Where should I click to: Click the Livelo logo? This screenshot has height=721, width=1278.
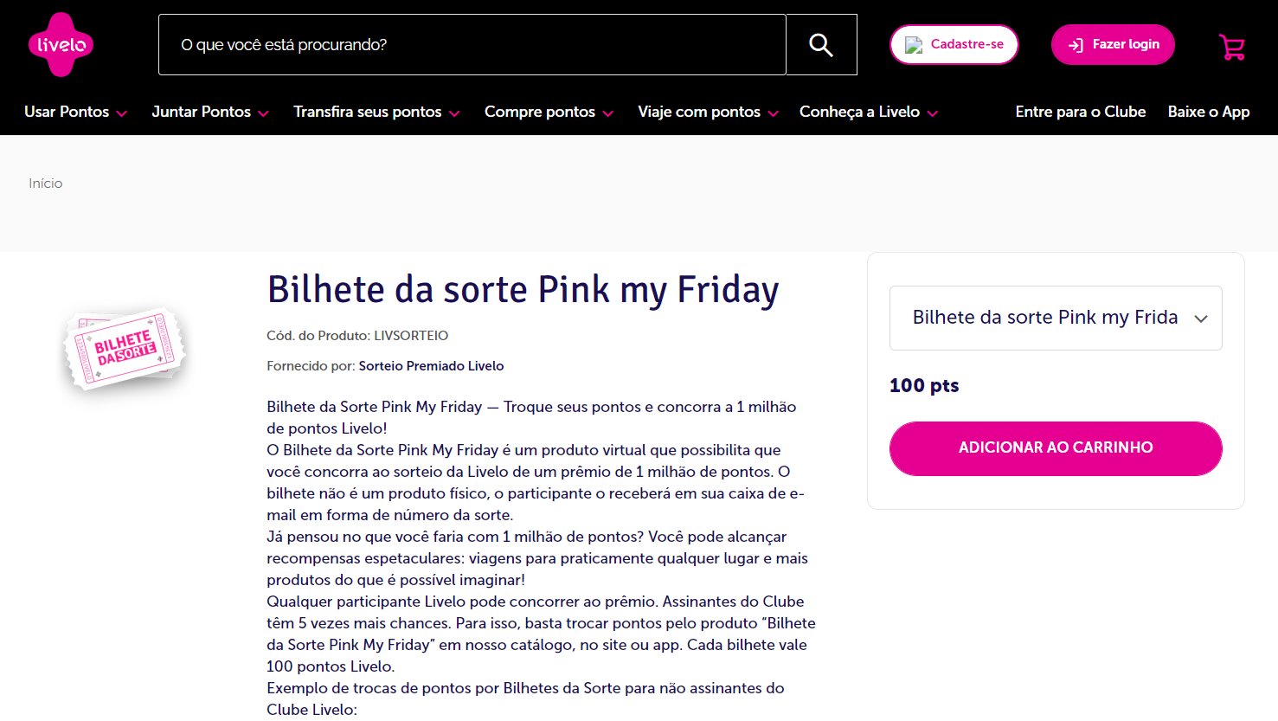point(61,44)
